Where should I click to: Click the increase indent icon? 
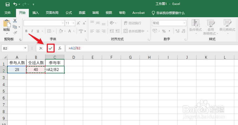tap(118, 31)
